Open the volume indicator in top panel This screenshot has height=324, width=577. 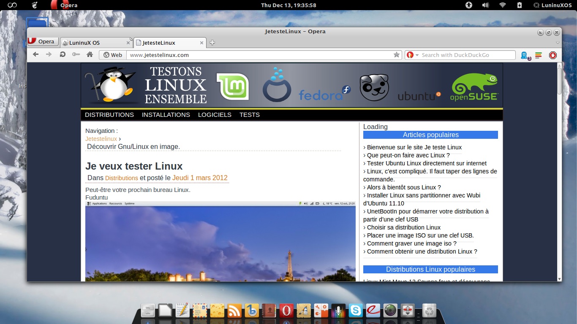tap(485, 5)
